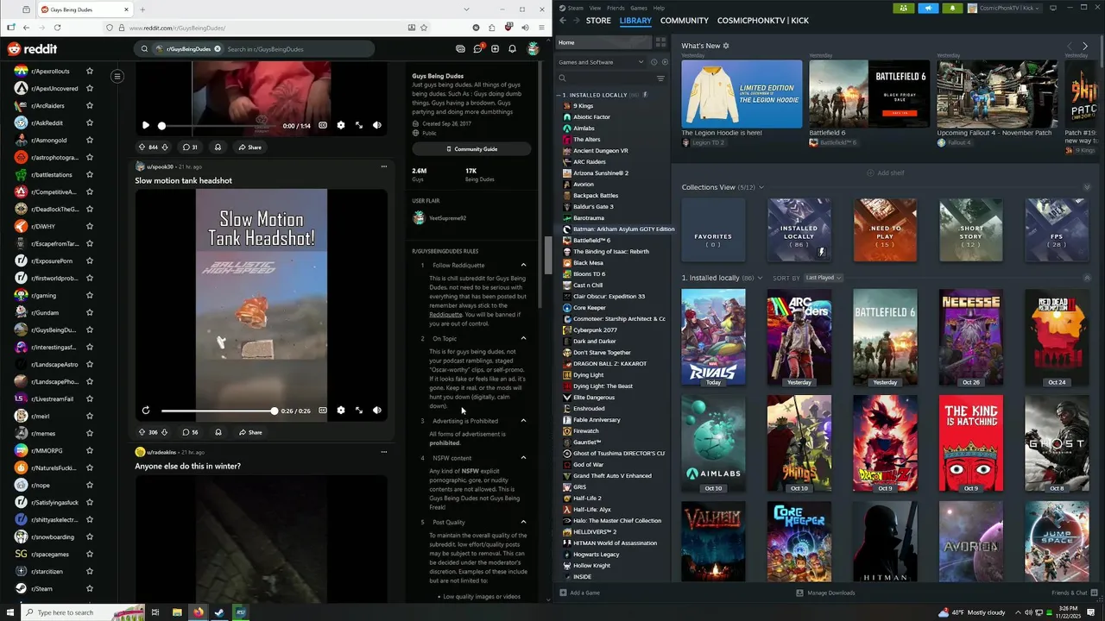Open 31 comments on the top post
Image resolution: width=1105 pixels, height=621 pixels.
(190, 147)
